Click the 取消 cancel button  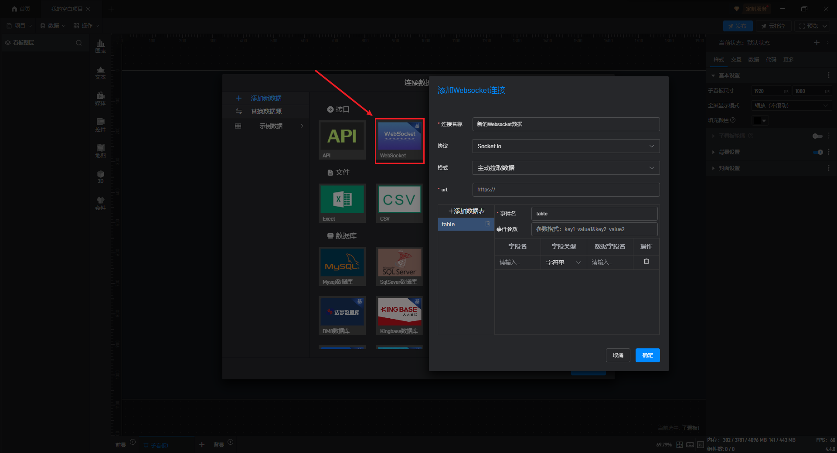(618, 355)
